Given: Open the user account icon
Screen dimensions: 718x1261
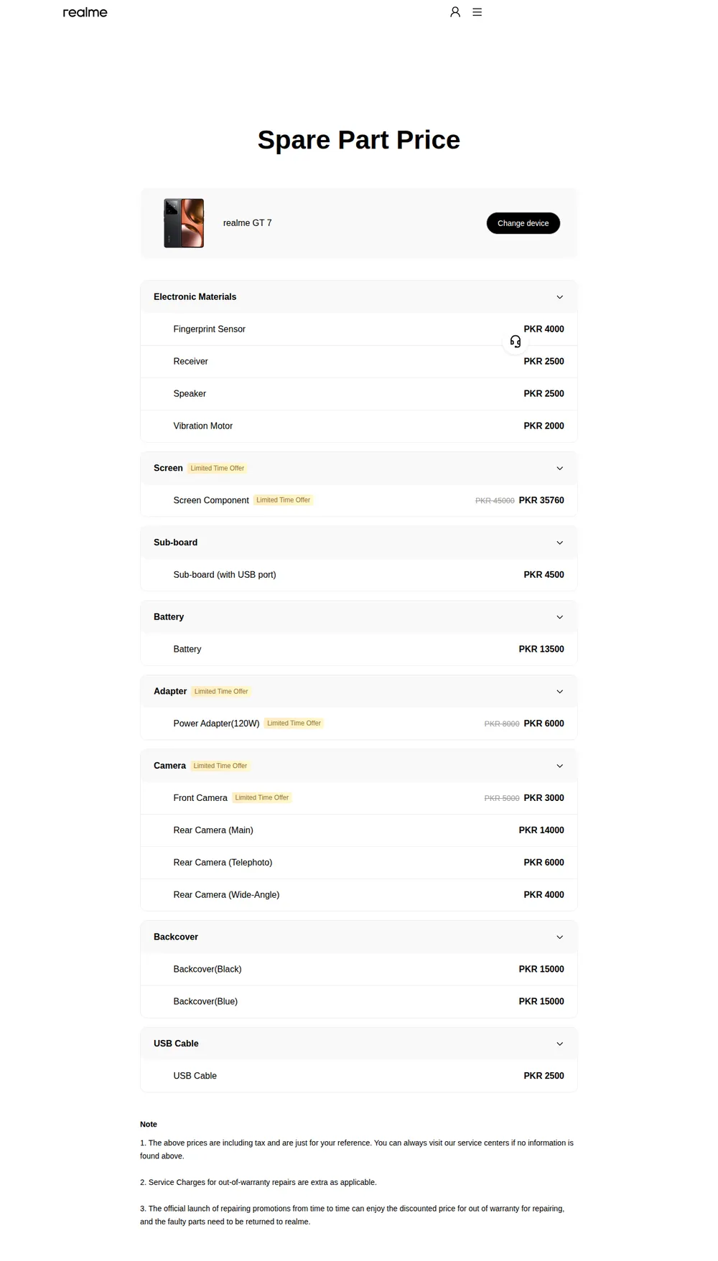Looking at the screenshot, I should 455,12.
